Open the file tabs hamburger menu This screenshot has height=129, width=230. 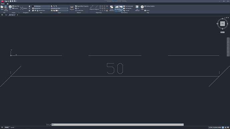coord(2,15)
